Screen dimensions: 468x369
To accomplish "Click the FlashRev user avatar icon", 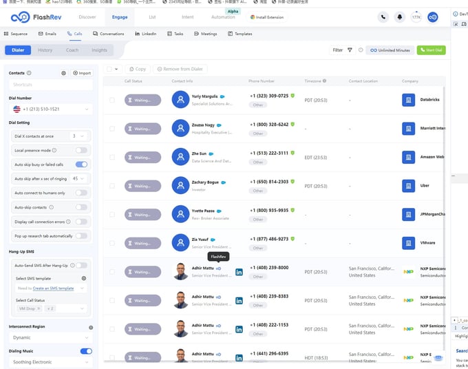I will click(433, 17).
